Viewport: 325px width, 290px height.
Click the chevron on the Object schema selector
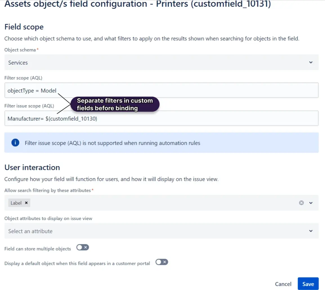[x=311, y=62]
